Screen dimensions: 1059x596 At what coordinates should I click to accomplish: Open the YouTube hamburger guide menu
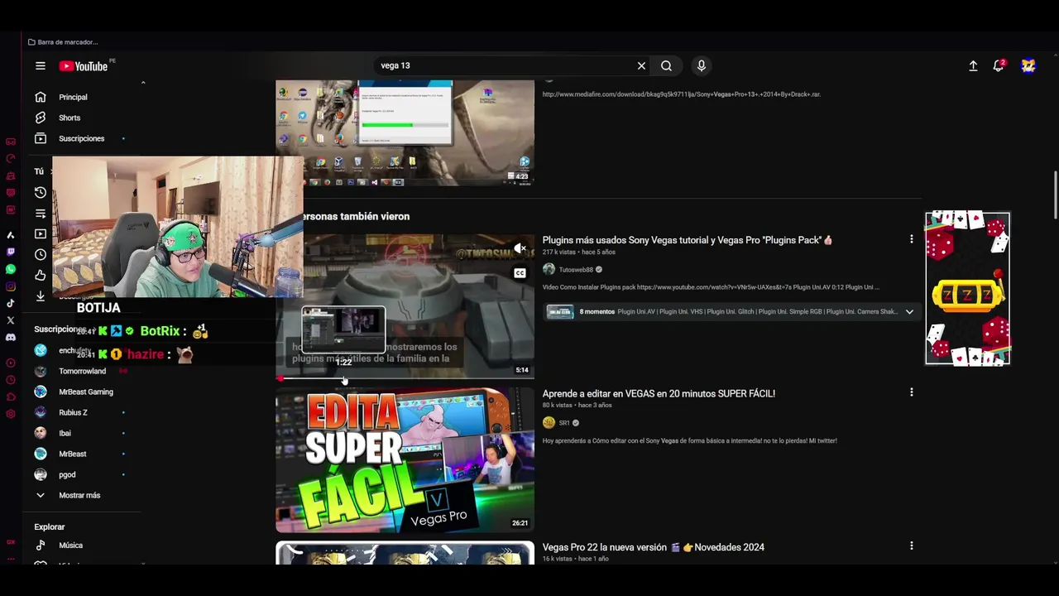click(x=40, y=66)
